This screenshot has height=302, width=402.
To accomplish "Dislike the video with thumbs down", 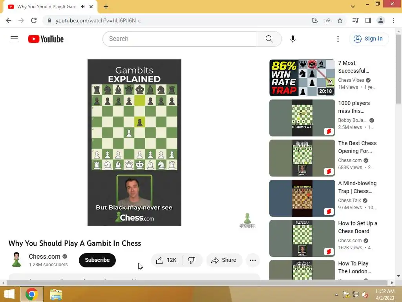I will (x=192, y=260).
